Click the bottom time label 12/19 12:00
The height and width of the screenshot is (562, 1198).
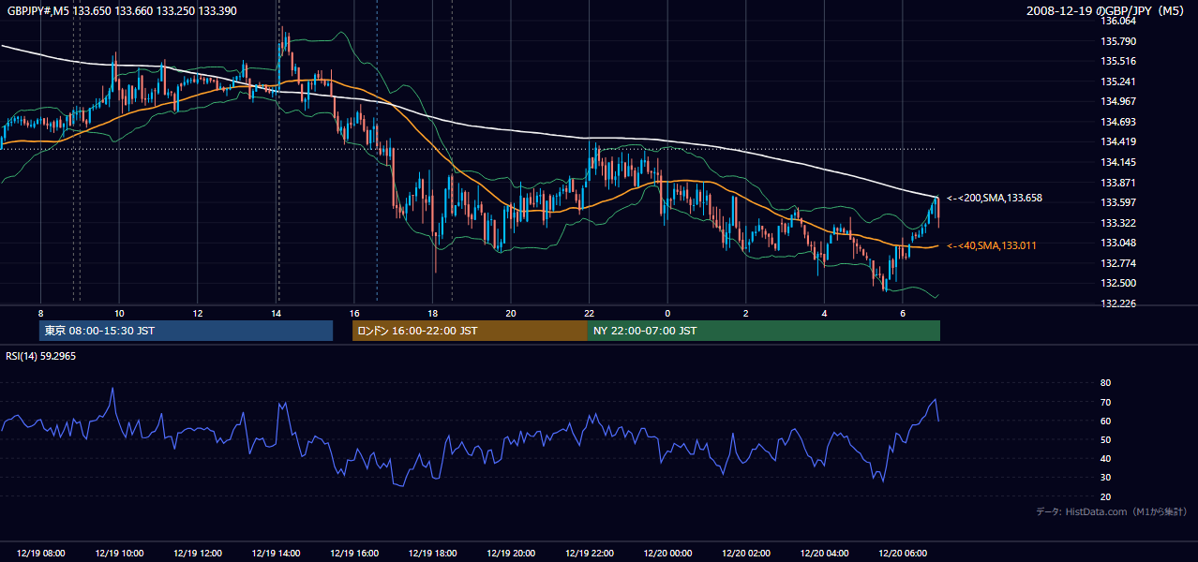pos(197,554)
